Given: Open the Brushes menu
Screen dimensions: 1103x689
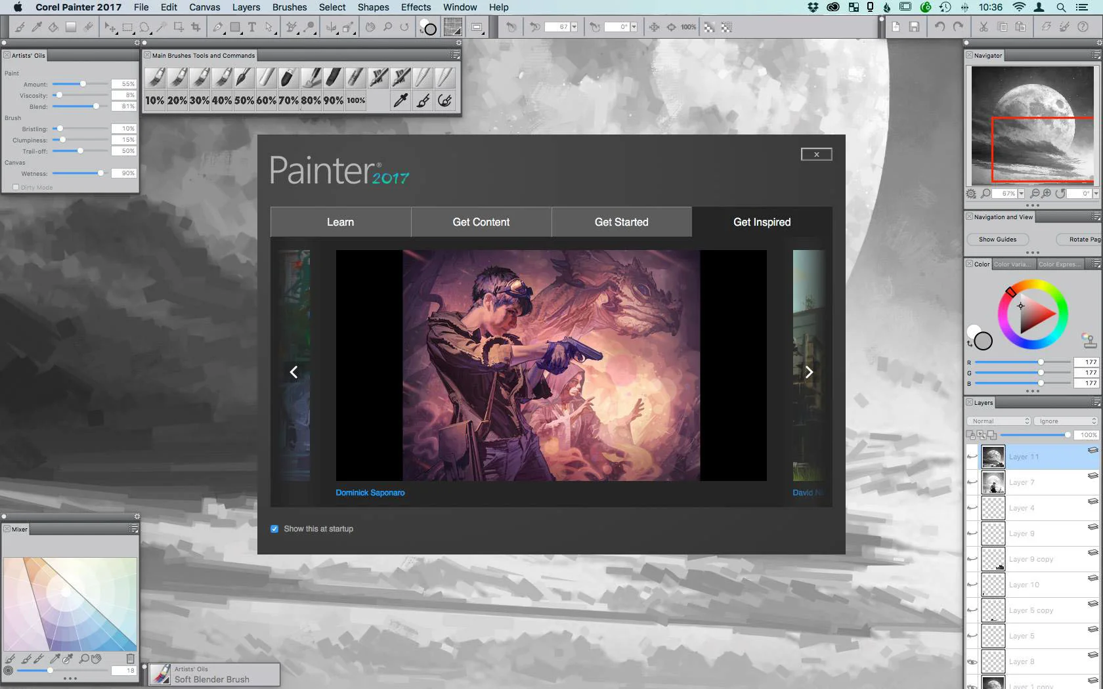Looking at the screenshot, I should click(290, 7).
